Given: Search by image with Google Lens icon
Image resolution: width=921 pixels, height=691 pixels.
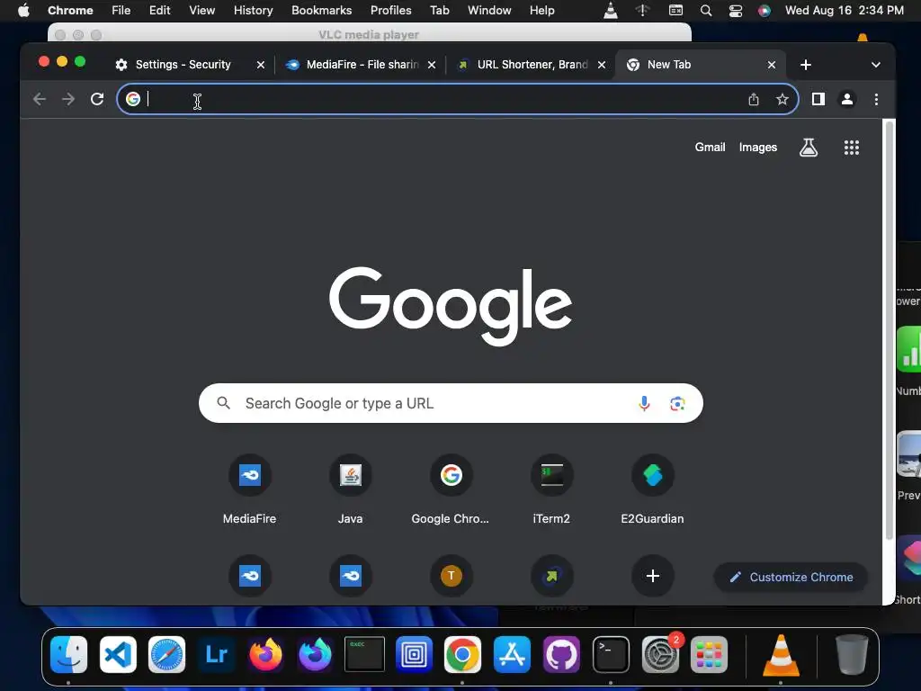Looking at the screenshot, I should (x=677, y=403).
